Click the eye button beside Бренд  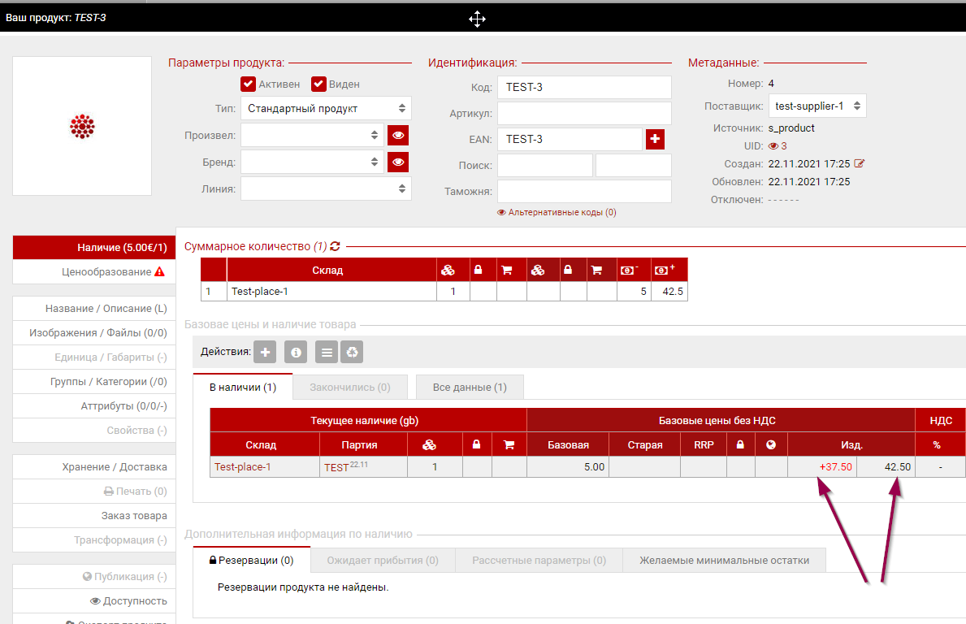[x=398, y=162]
